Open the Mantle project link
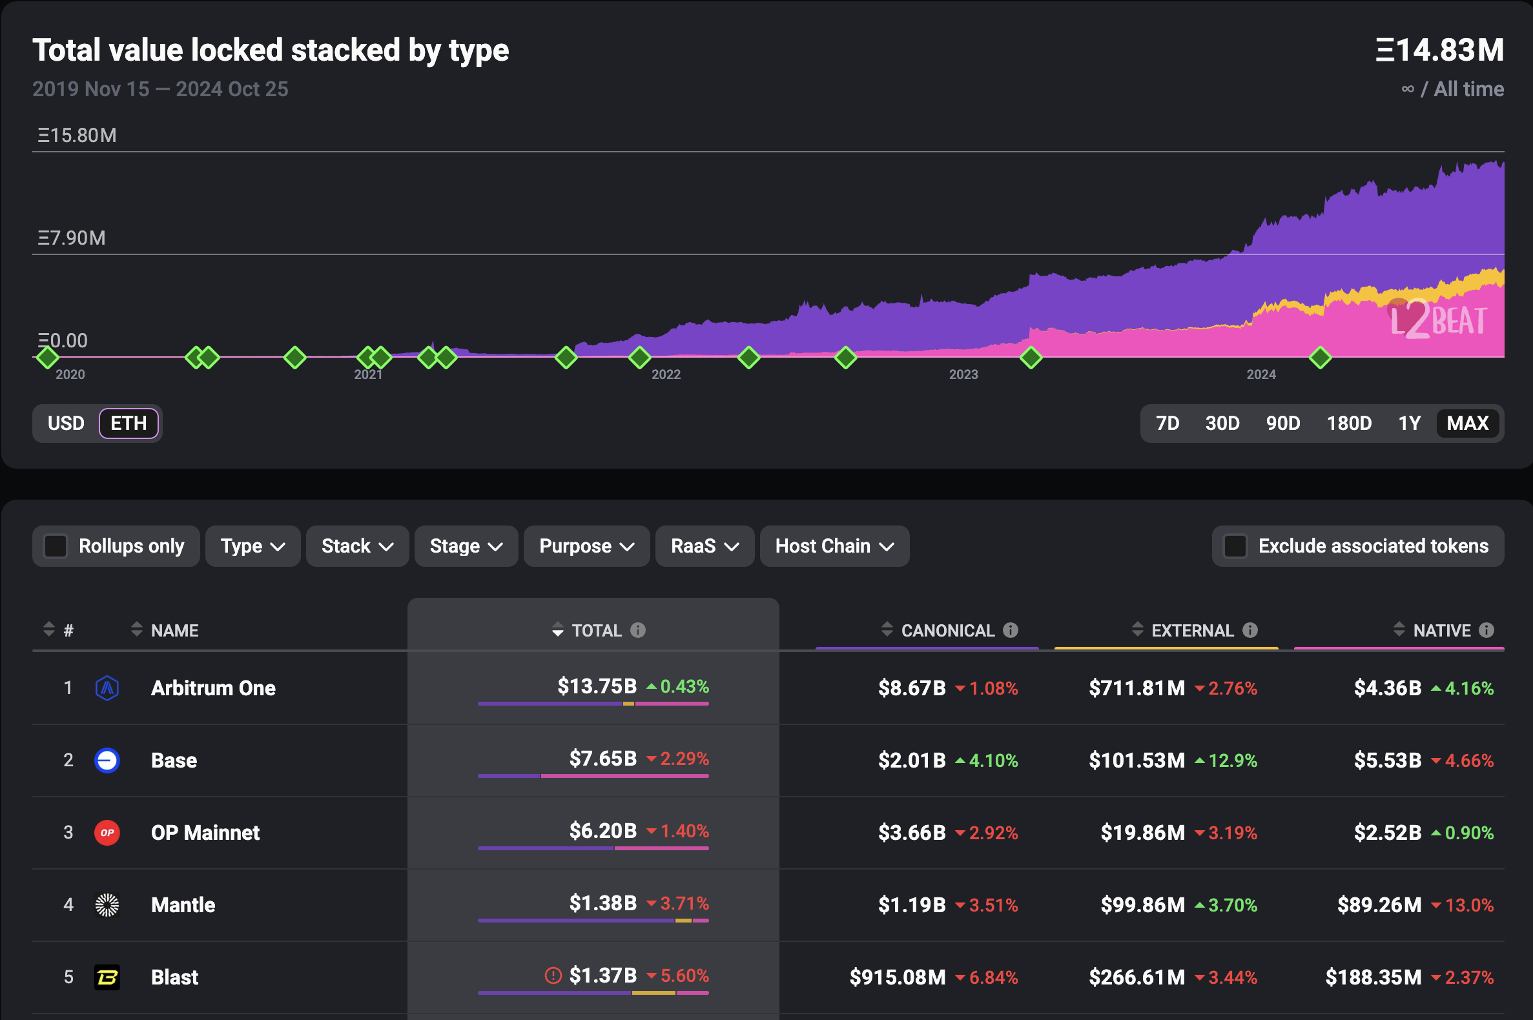The image size is (1533, 1020). click(183, 904)
